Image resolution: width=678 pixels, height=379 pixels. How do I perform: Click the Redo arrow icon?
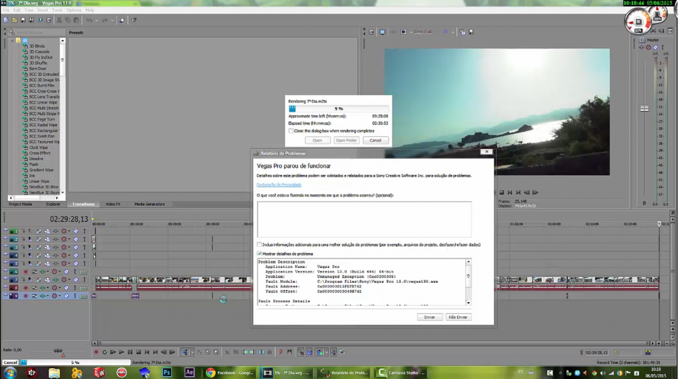click(105, 20)
